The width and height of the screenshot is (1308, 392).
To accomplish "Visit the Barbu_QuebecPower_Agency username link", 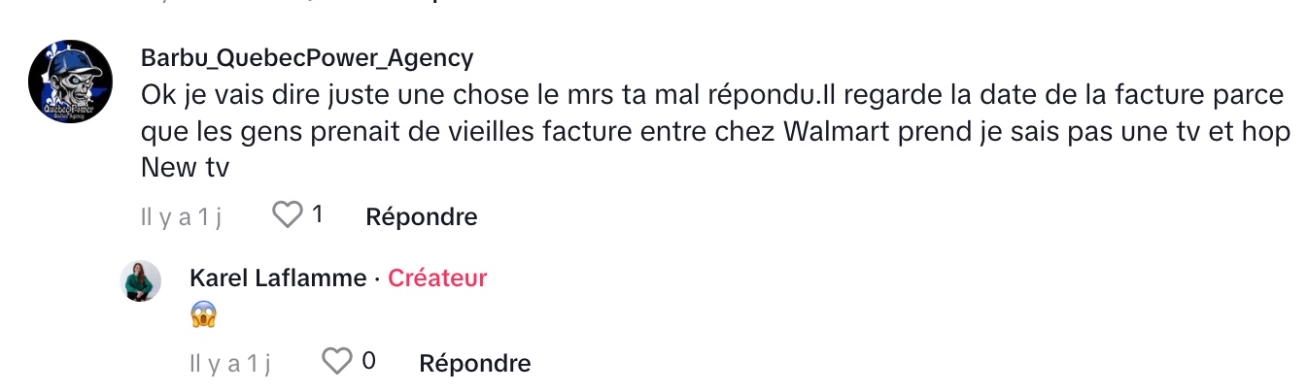I will tap(307, 58).
